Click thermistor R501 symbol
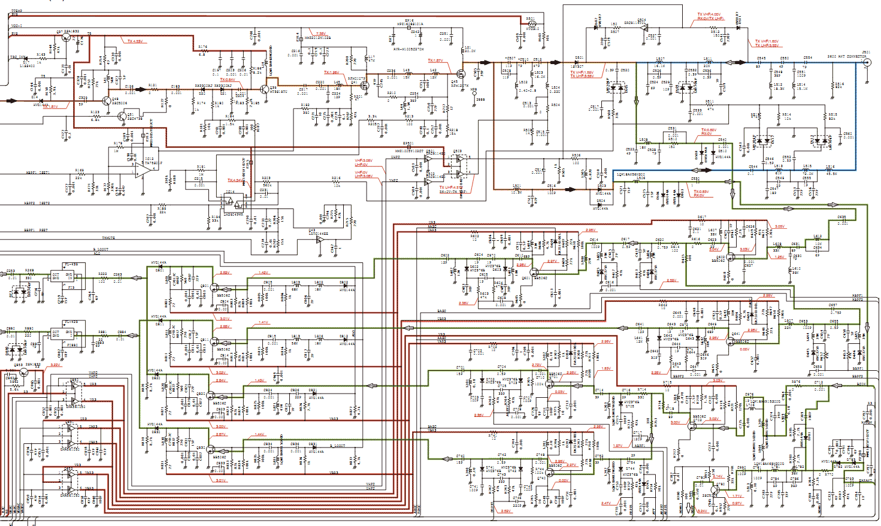The width and height of the screenshot is (881, 526). (531, 23)
